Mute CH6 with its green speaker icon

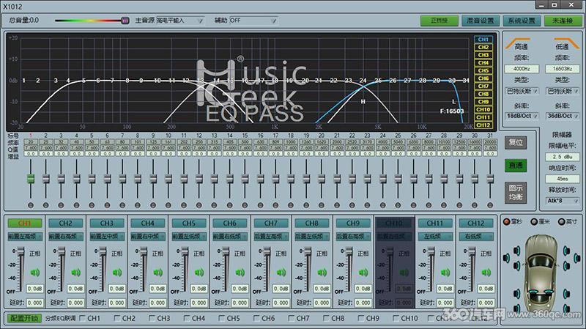240,273
